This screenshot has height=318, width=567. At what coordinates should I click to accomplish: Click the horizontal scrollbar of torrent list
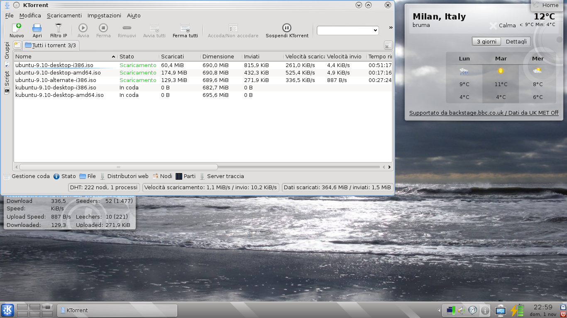tap(199, 167)
